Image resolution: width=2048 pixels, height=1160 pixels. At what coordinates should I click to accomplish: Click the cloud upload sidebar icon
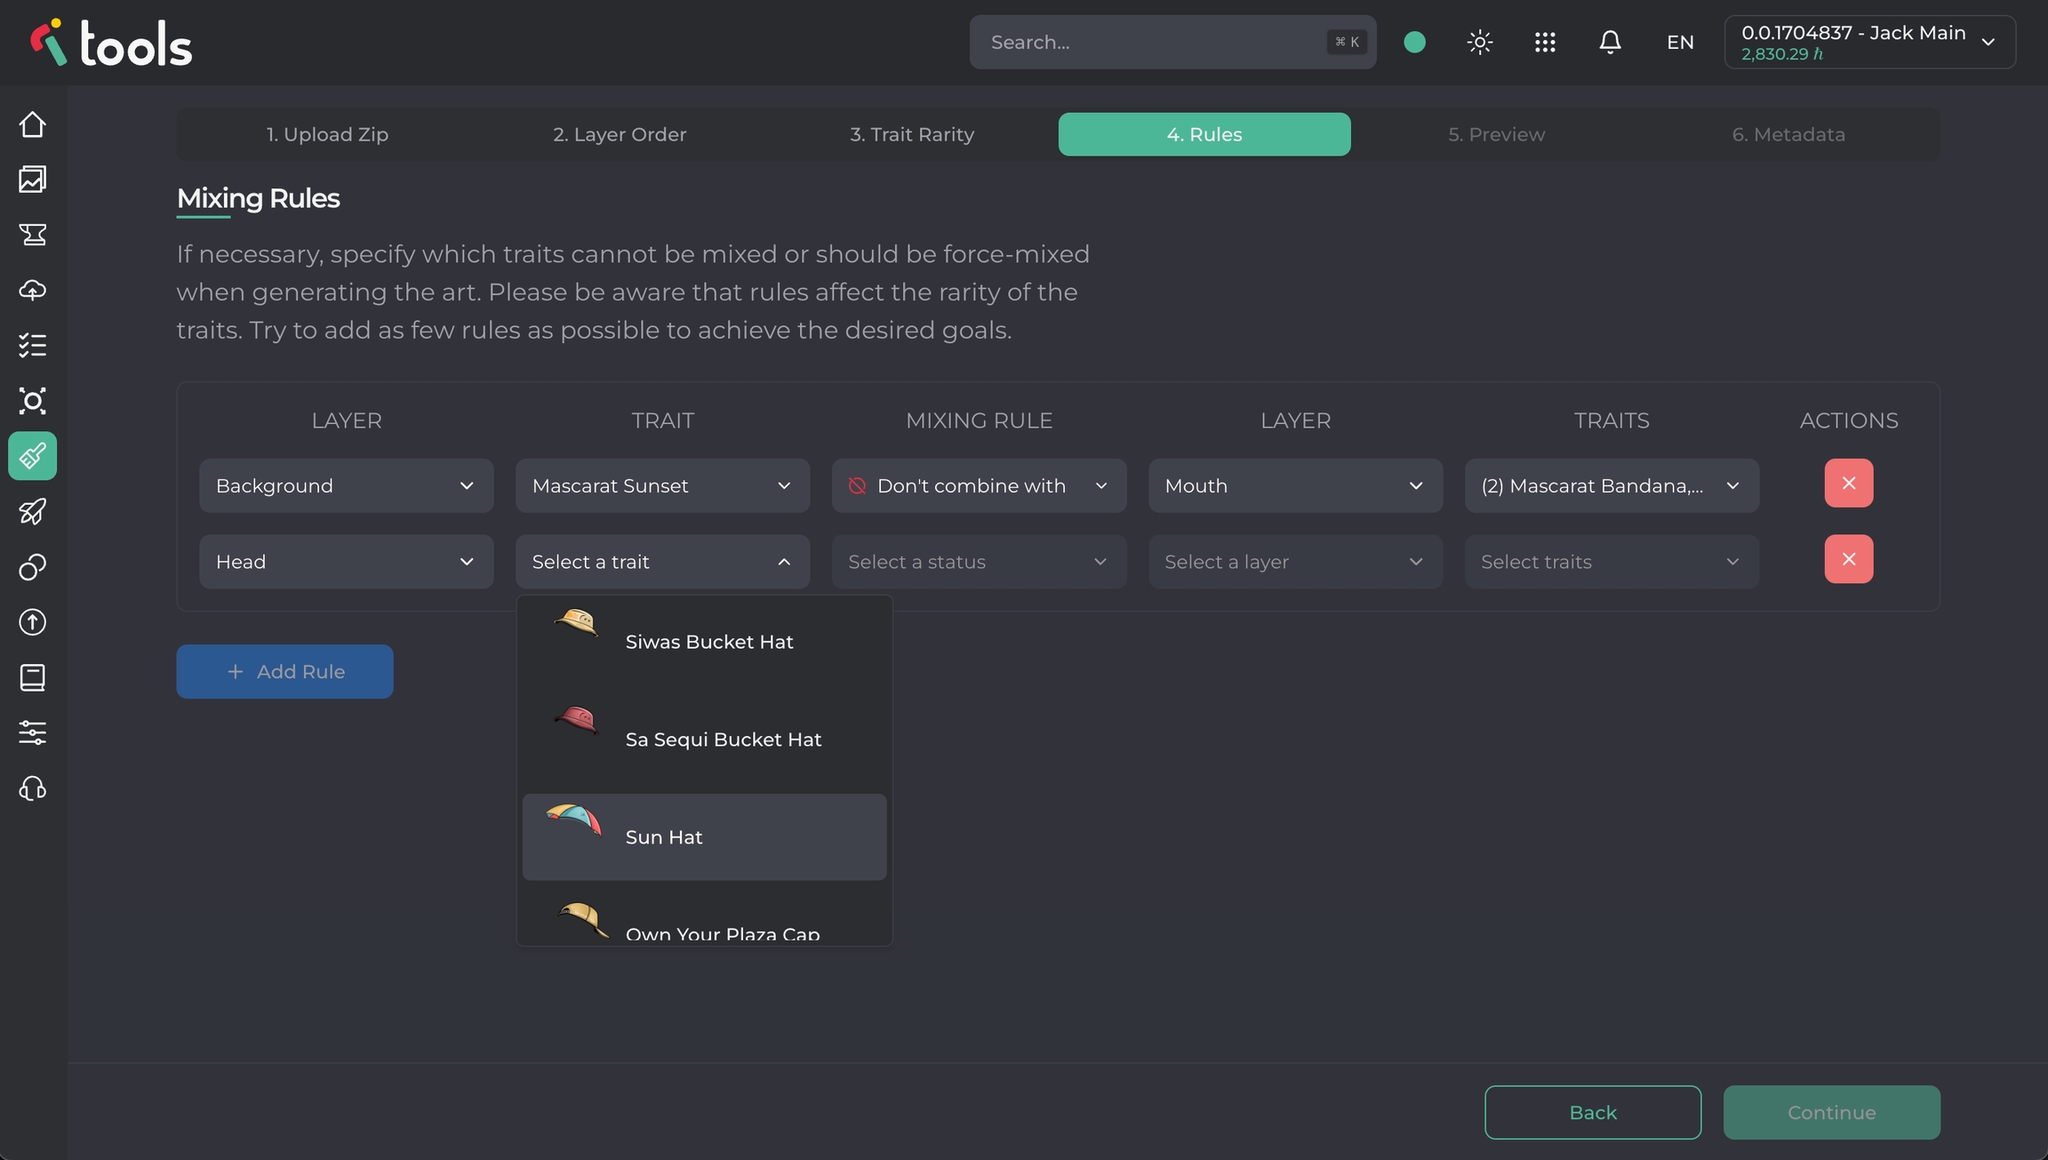coord(33,290)
